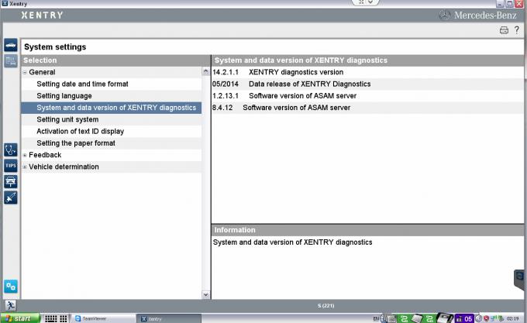Click the exit running-man icon

coord(11,305)
